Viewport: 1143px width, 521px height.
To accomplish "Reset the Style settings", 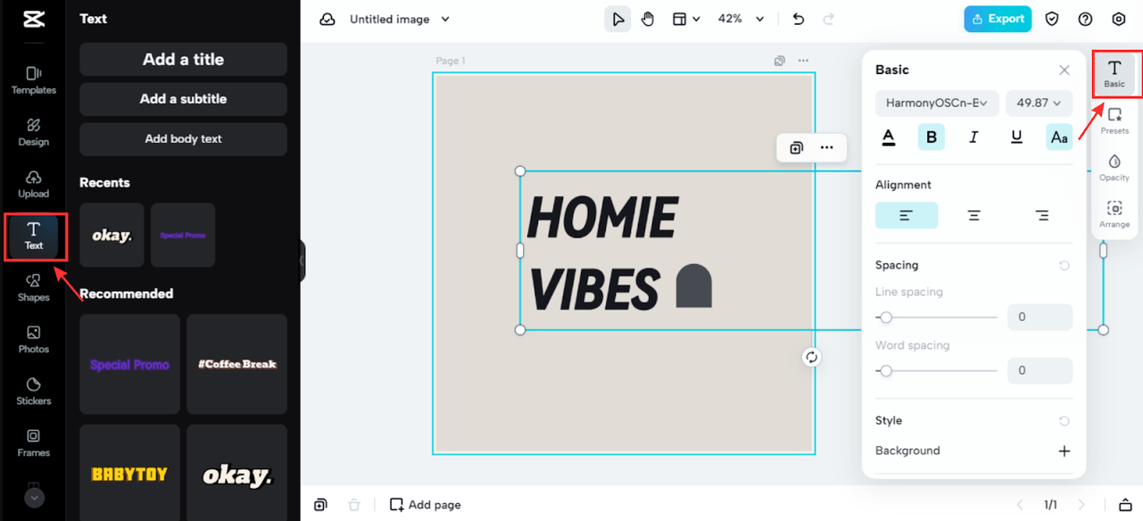I will pyautogui.click(x=1064, y=421).
